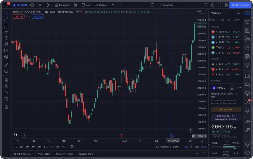The width and height of the screenshot is (253, 159).
Task: Open the indicator templates grid
Action: pyautogui.click(x=75, y=5)
